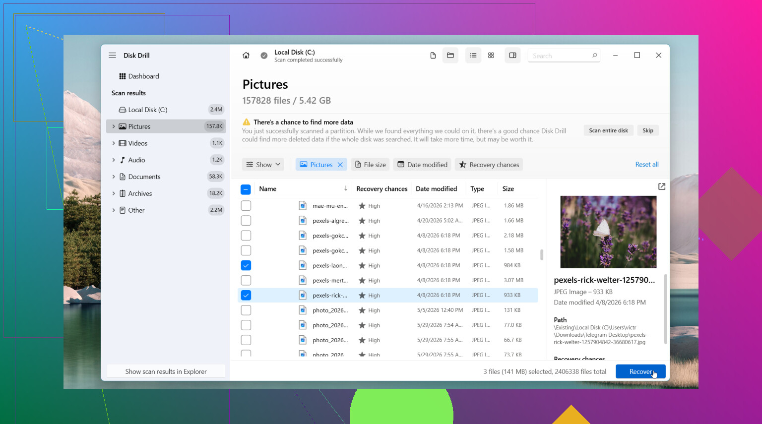This screenshot has width=762, height=424.
Task: Click the star icon in the 3.07 MB row
Action: pos(362,280)
